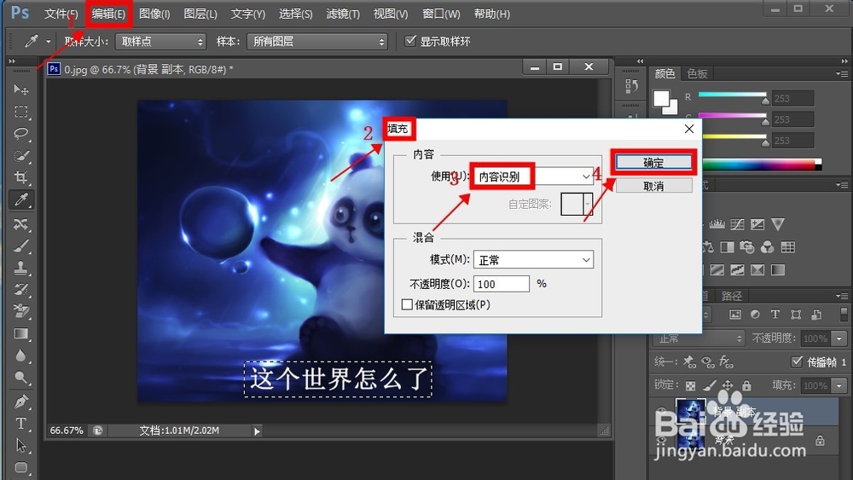Select the Clone Stamp tool

click(21, 268)
